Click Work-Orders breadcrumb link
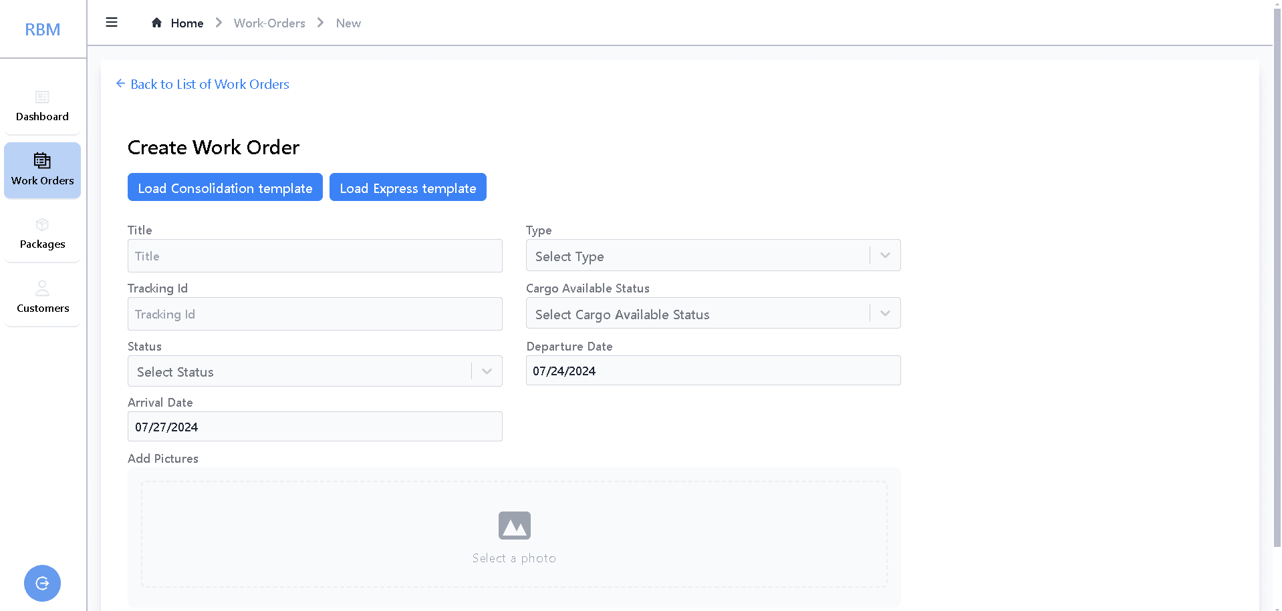This screenshot has width=1282, height=611. point(269,23)
